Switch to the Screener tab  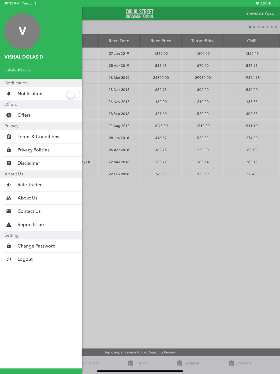pos(188,363)
